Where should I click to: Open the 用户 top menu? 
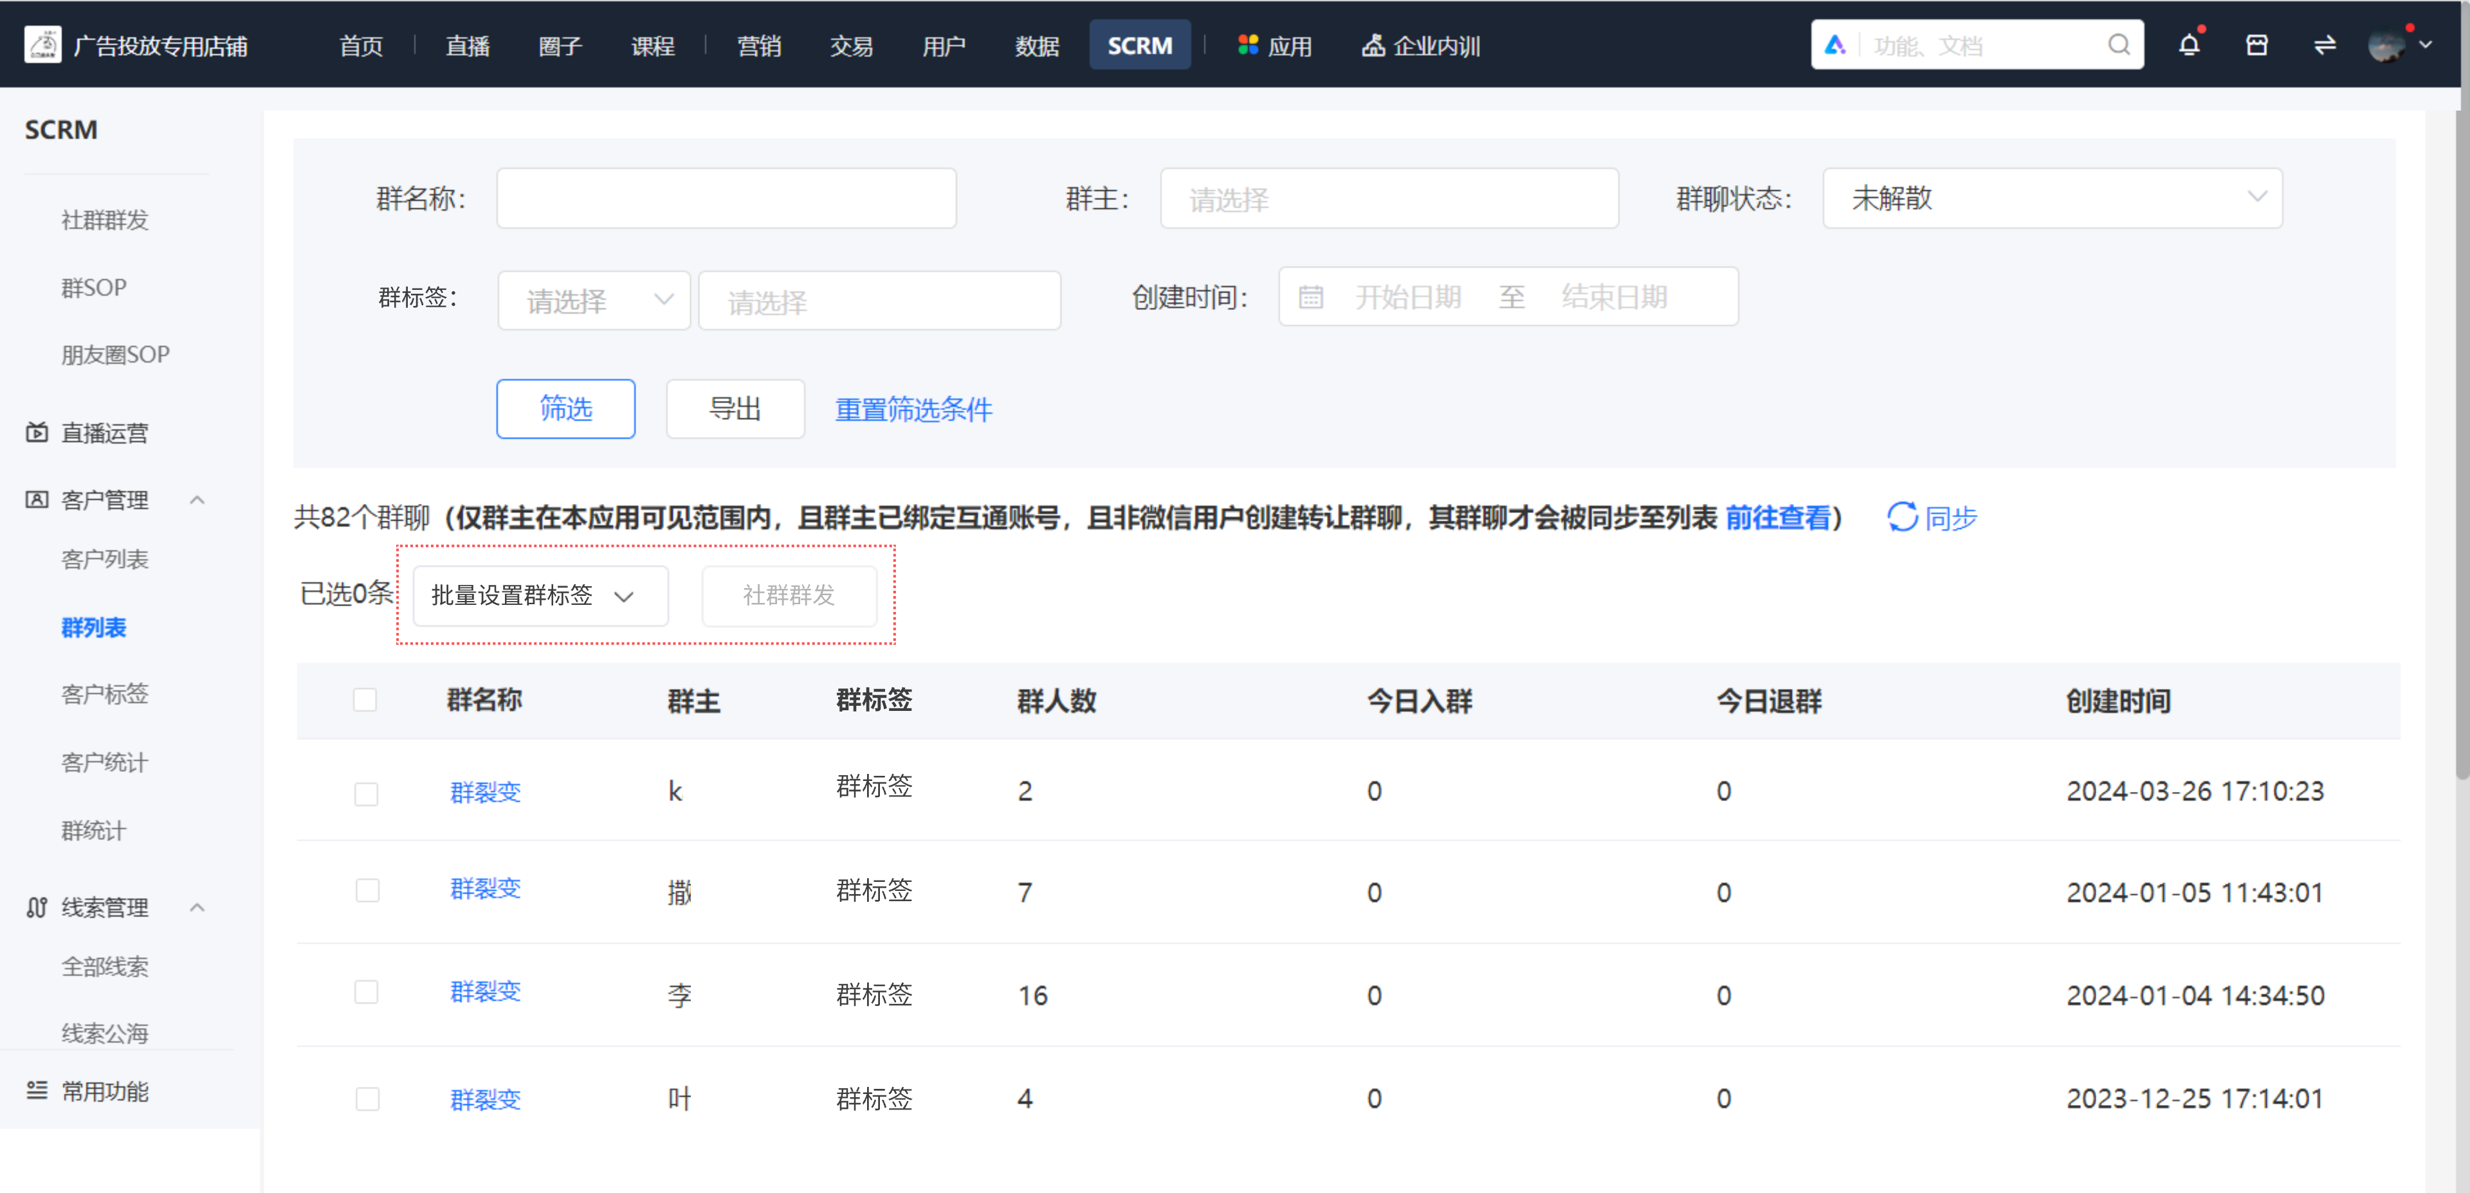coord(944,45)
